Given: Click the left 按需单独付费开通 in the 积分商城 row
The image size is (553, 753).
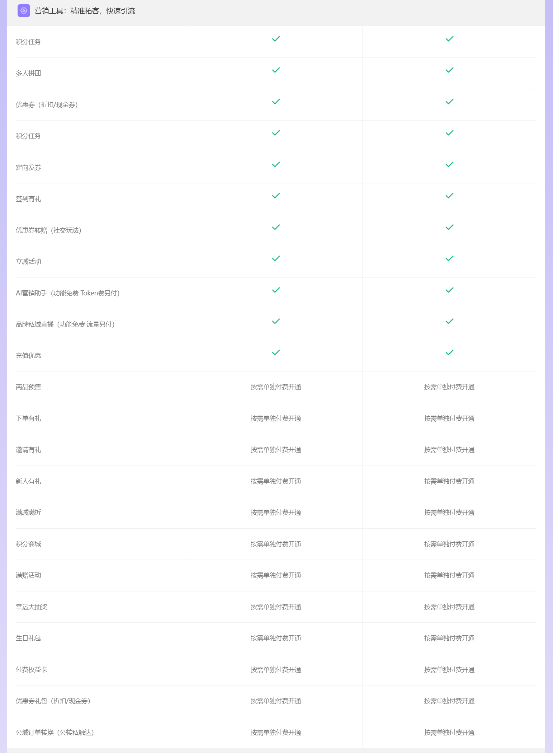Looking at the screenshot, I should point(276,544).
